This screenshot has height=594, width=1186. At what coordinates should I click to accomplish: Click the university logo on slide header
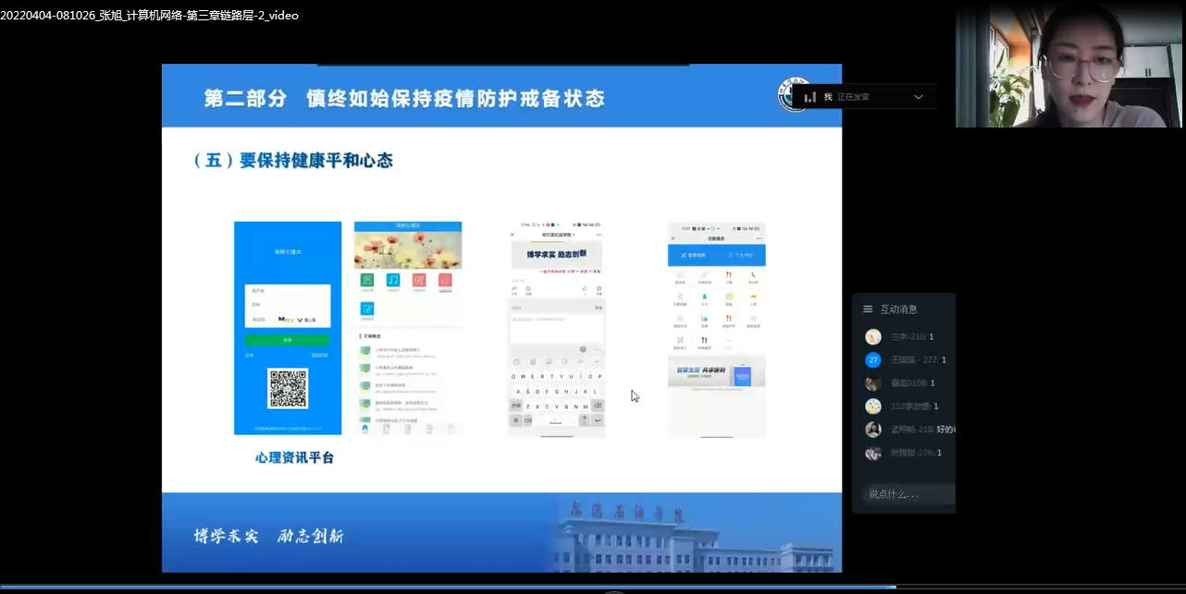pos(794,96)
